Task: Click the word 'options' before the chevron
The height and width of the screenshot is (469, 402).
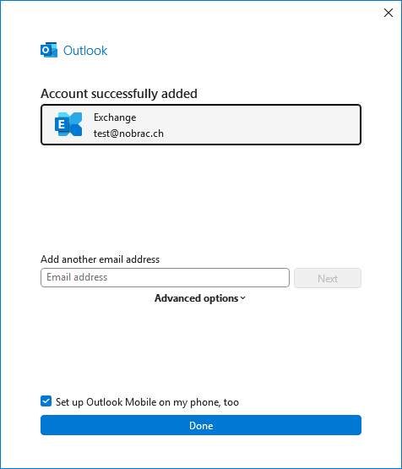Action: 221,298
